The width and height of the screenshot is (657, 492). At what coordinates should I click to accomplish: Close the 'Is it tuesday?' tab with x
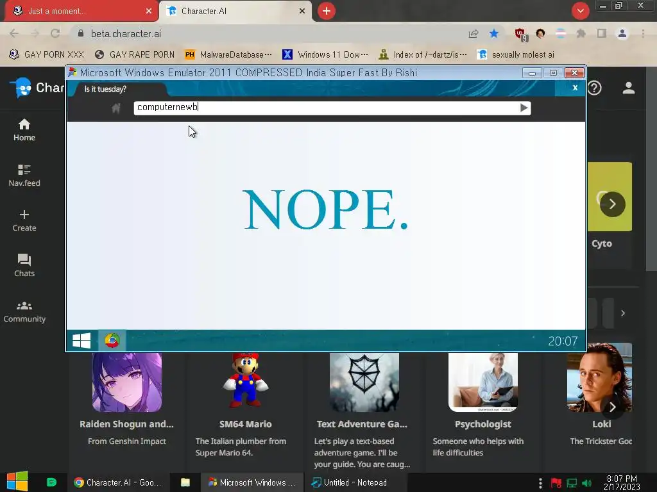[576, 88]
